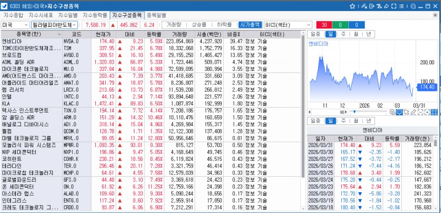
Task: Select 일 period above the price history table
Action: 330,121
